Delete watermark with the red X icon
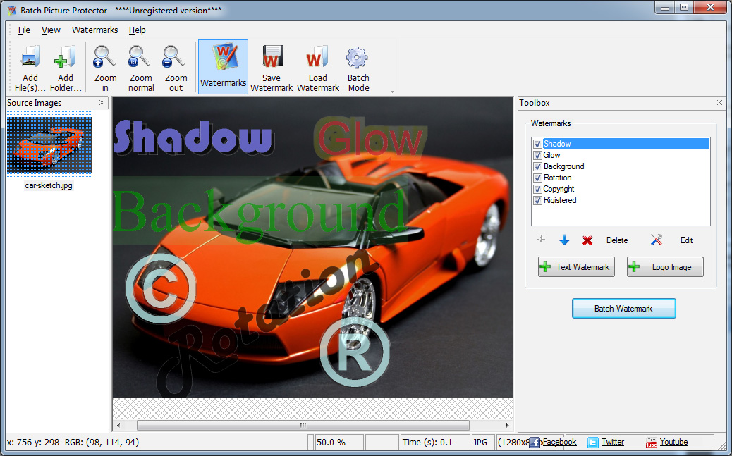 coord(587,240)
